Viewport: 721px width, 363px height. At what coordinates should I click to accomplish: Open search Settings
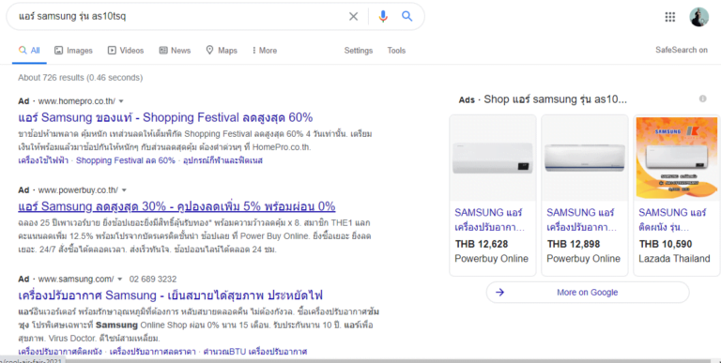coord(359,51)
